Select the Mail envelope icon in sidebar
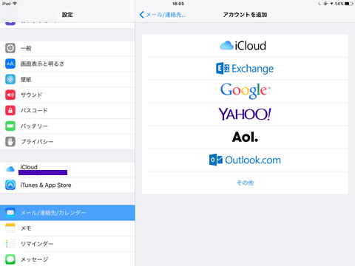 tap(10, 213)
